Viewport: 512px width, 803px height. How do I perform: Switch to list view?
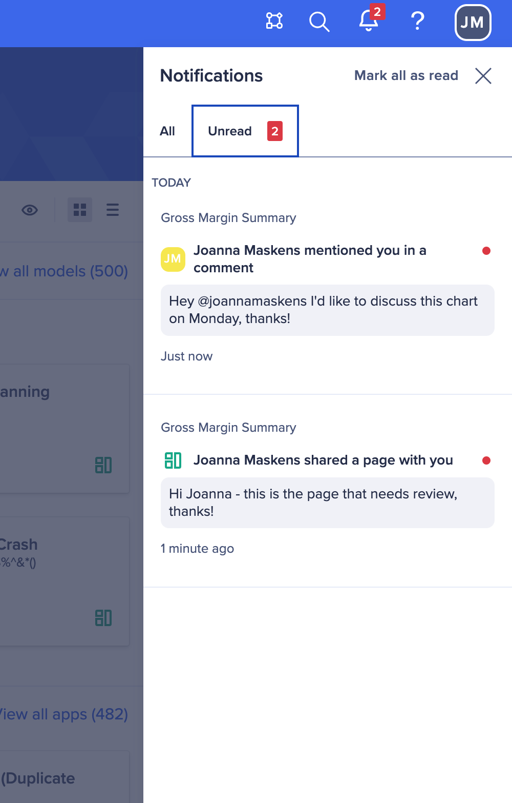113,210
